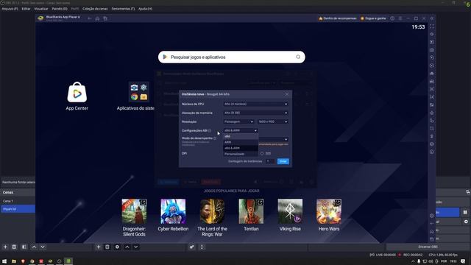Open Dragonheir: Silent Gods game thumbnail
This screenshot has width=471, height=265.
(134, 211)
